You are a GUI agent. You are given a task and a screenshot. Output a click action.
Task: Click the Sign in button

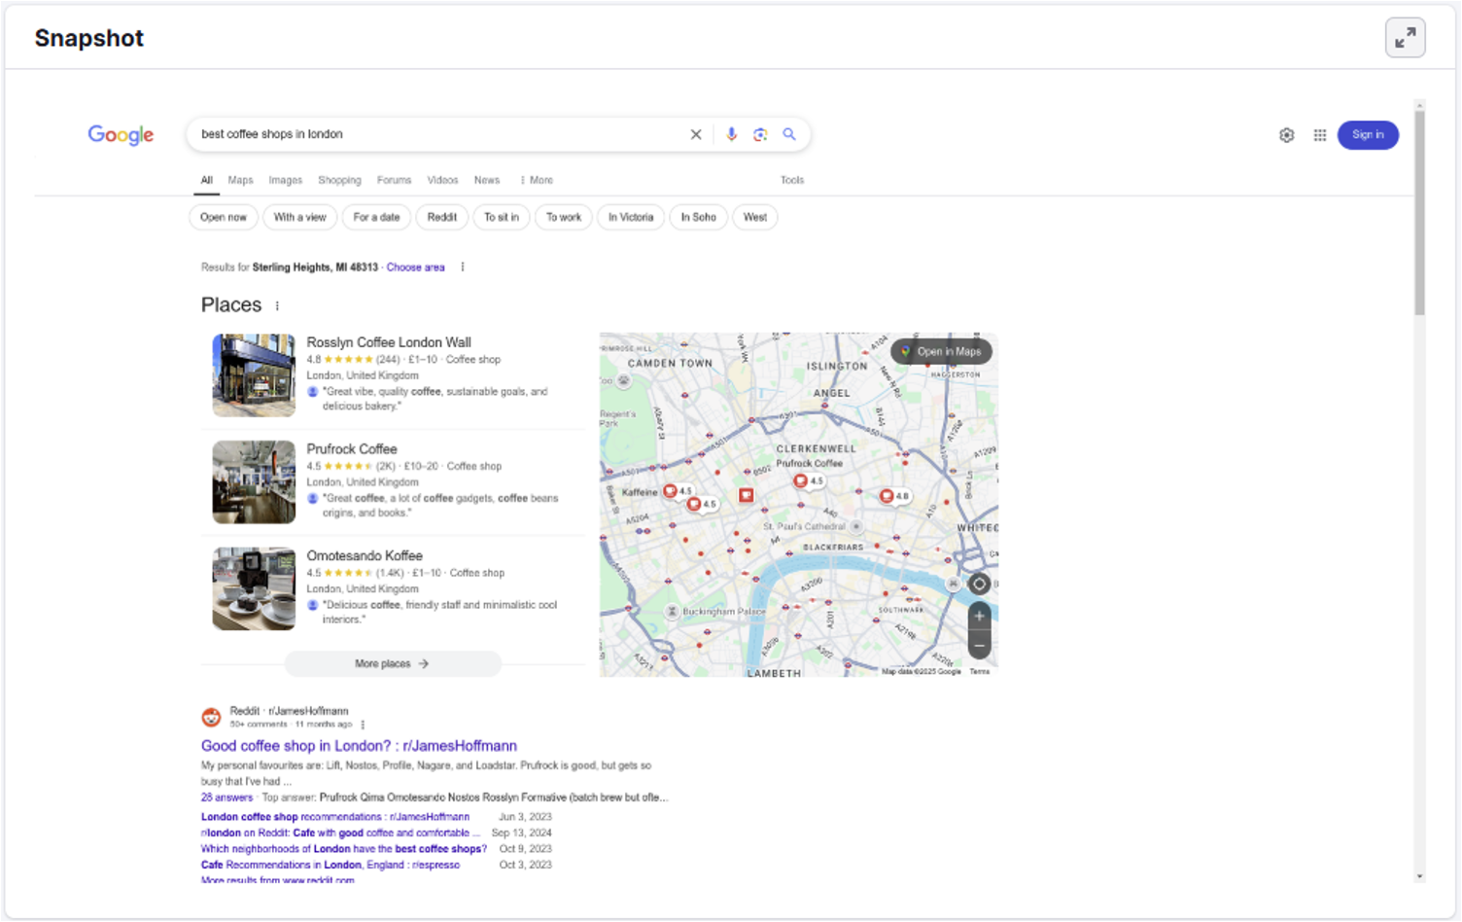tap(1368, 135)
